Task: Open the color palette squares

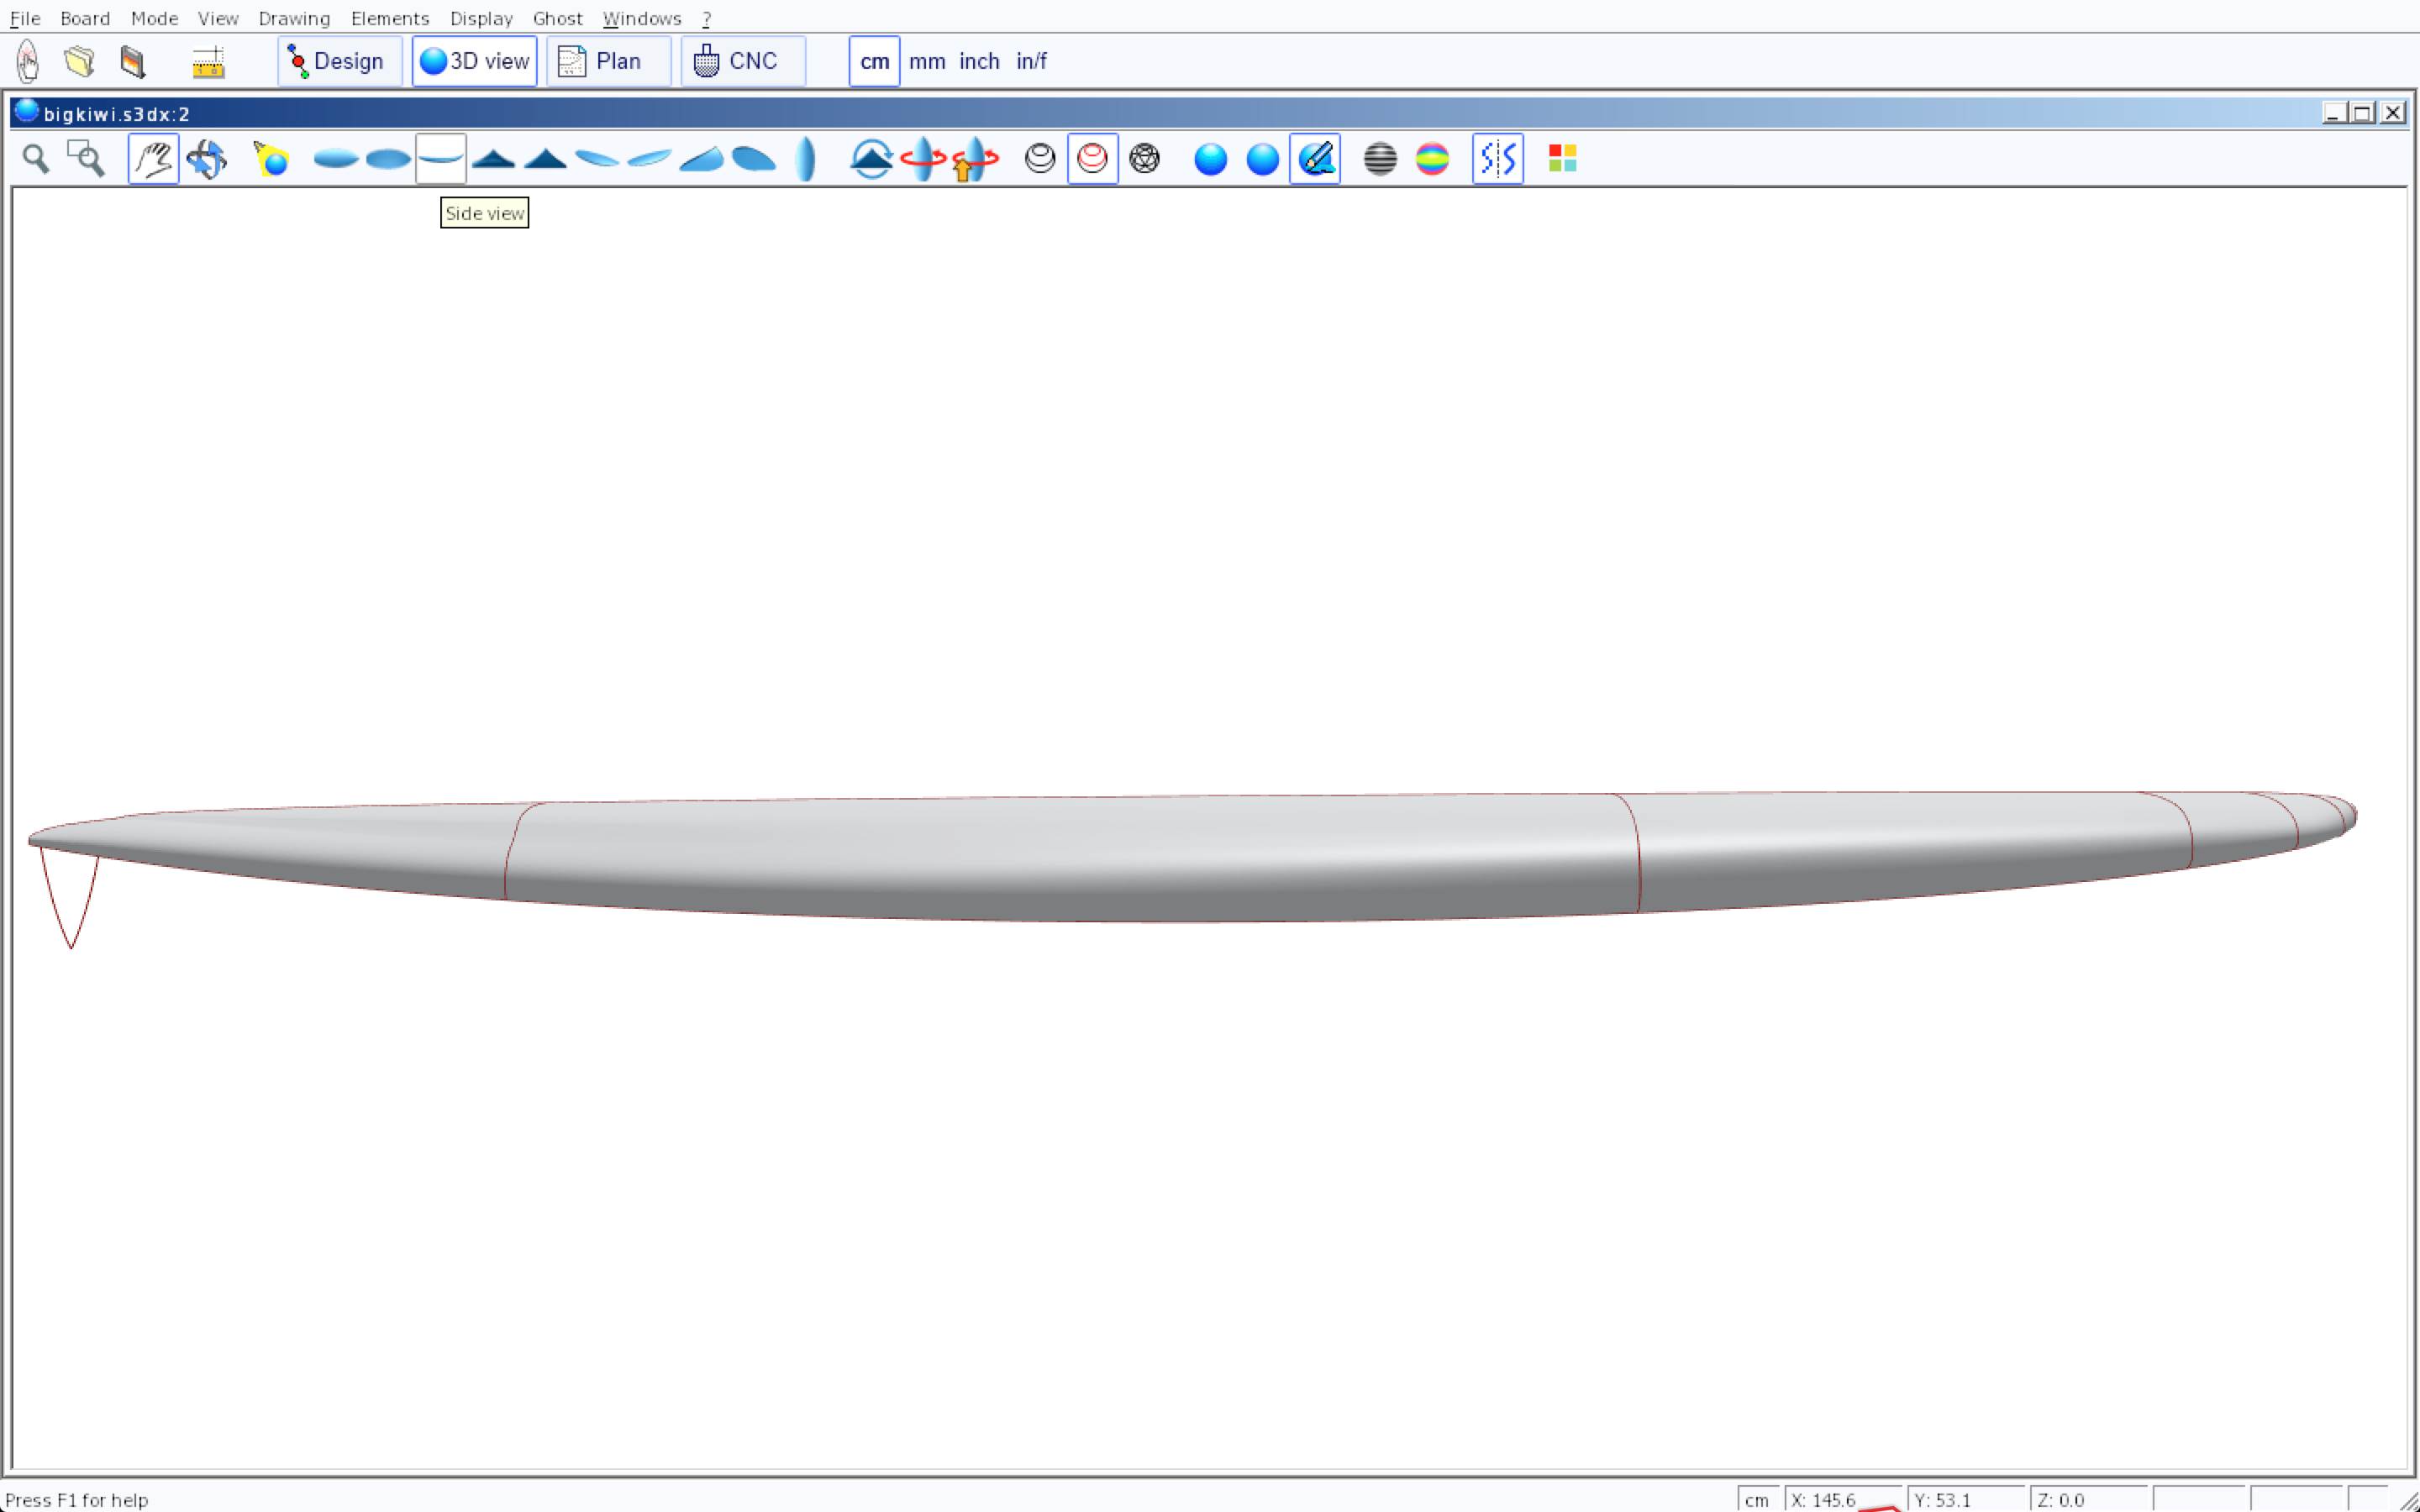Action: click(1562, 159)
